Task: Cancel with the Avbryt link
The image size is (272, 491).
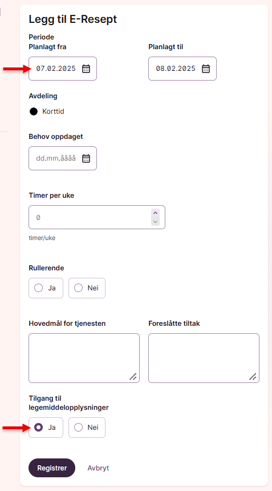Action: coord(99,468)
